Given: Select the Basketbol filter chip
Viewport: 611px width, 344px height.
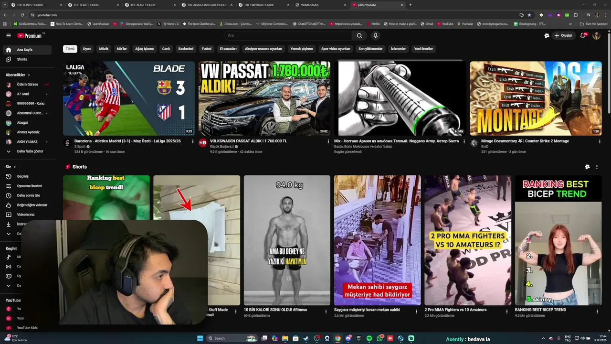Looking at the screenshot, I should (x=186, y=49).
